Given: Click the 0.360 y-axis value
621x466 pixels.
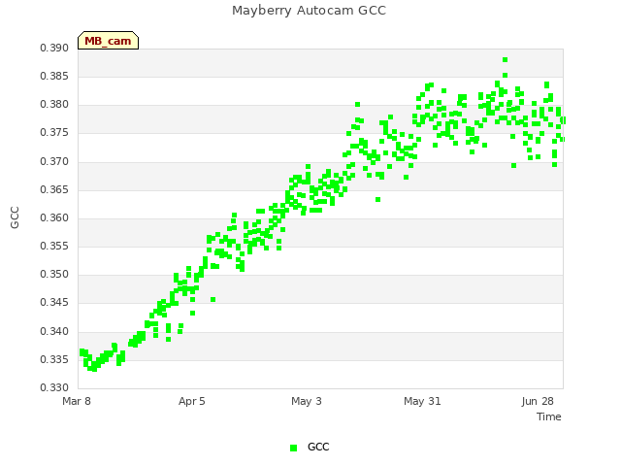Looking at the screenshot, I should [x=54, y=217].
